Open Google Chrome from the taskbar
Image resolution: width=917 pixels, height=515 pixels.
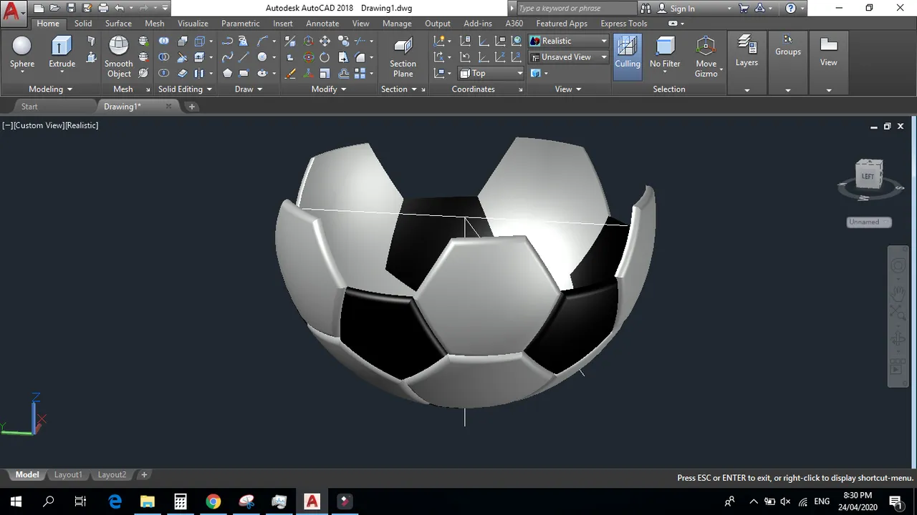point(213,501)
